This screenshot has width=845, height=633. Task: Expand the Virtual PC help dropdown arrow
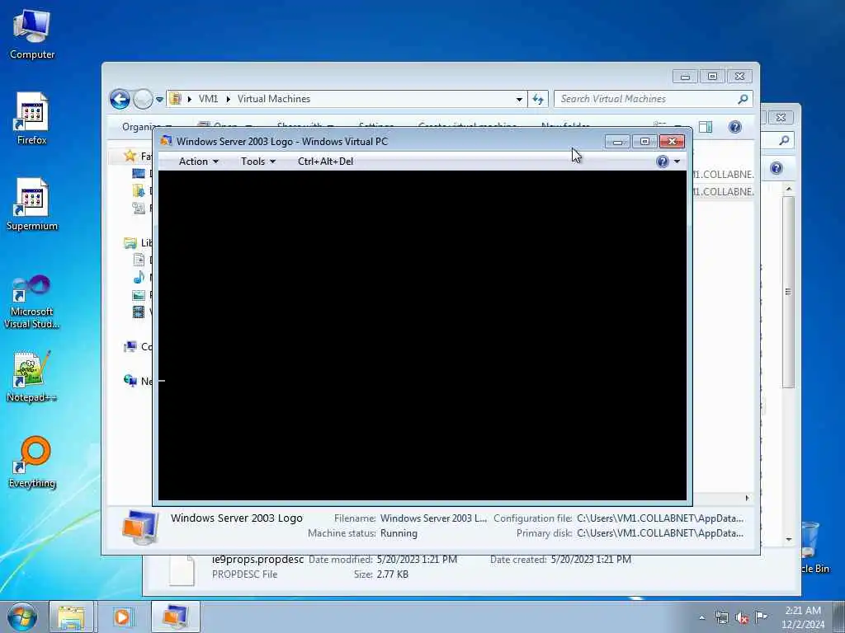[677, 162]
